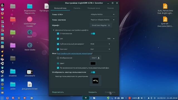Uncheck use user background when possible checkbox

point(58,68)
